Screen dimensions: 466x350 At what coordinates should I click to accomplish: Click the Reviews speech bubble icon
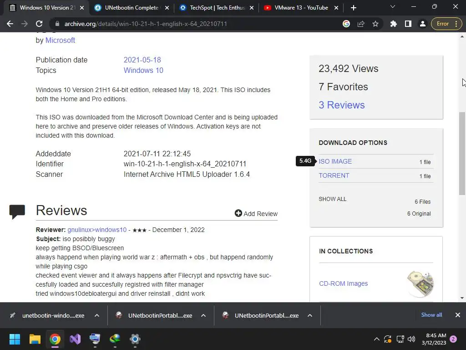coord(17,212)
